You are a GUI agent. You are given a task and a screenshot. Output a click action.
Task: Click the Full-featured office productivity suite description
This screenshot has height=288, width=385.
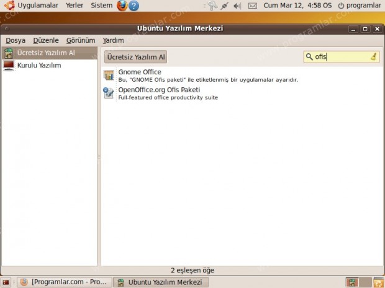point(168,97)
